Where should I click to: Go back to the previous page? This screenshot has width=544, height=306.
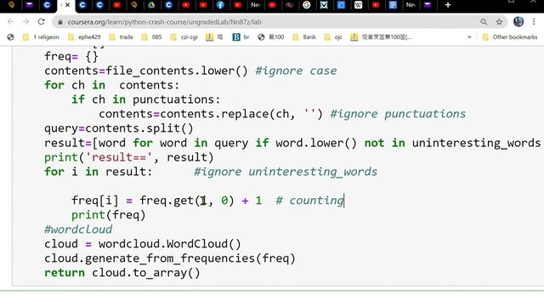[x=10, y=22]
